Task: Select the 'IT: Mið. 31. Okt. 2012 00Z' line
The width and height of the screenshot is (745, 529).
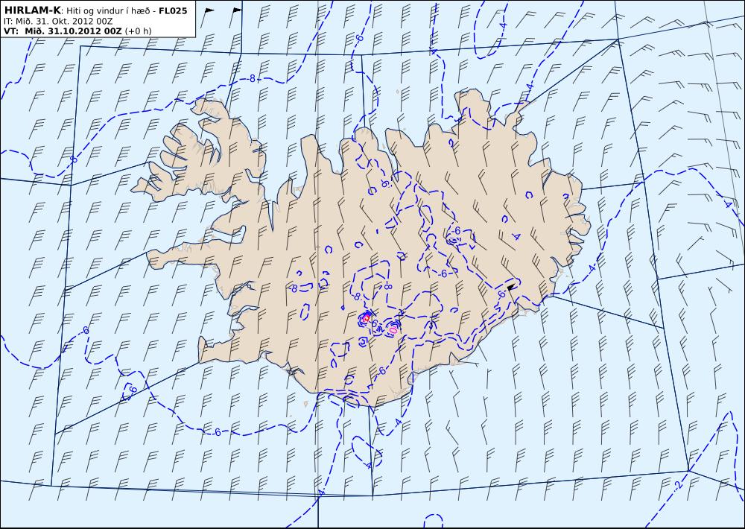Action: click(x=58, y=21)
